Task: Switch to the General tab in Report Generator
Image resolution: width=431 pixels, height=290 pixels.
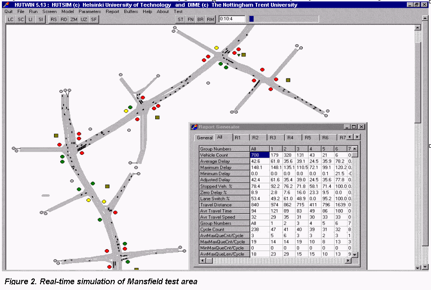Action: click(x=204, y=138)
